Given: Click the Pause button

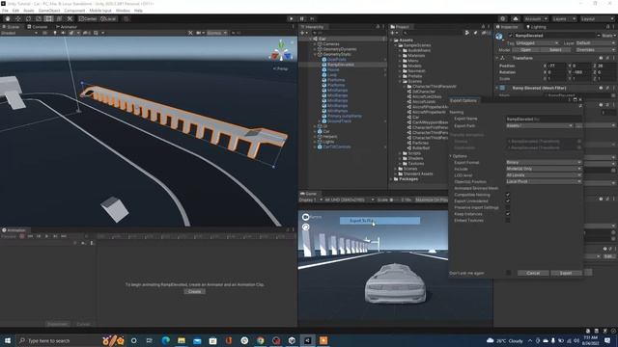Looking at the screenshot, I should [302, 19].
